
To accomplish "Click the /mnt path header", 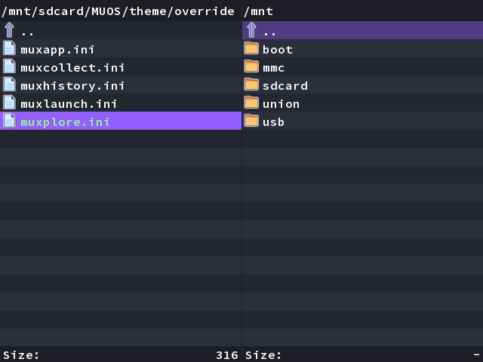I will click(258, 11).
